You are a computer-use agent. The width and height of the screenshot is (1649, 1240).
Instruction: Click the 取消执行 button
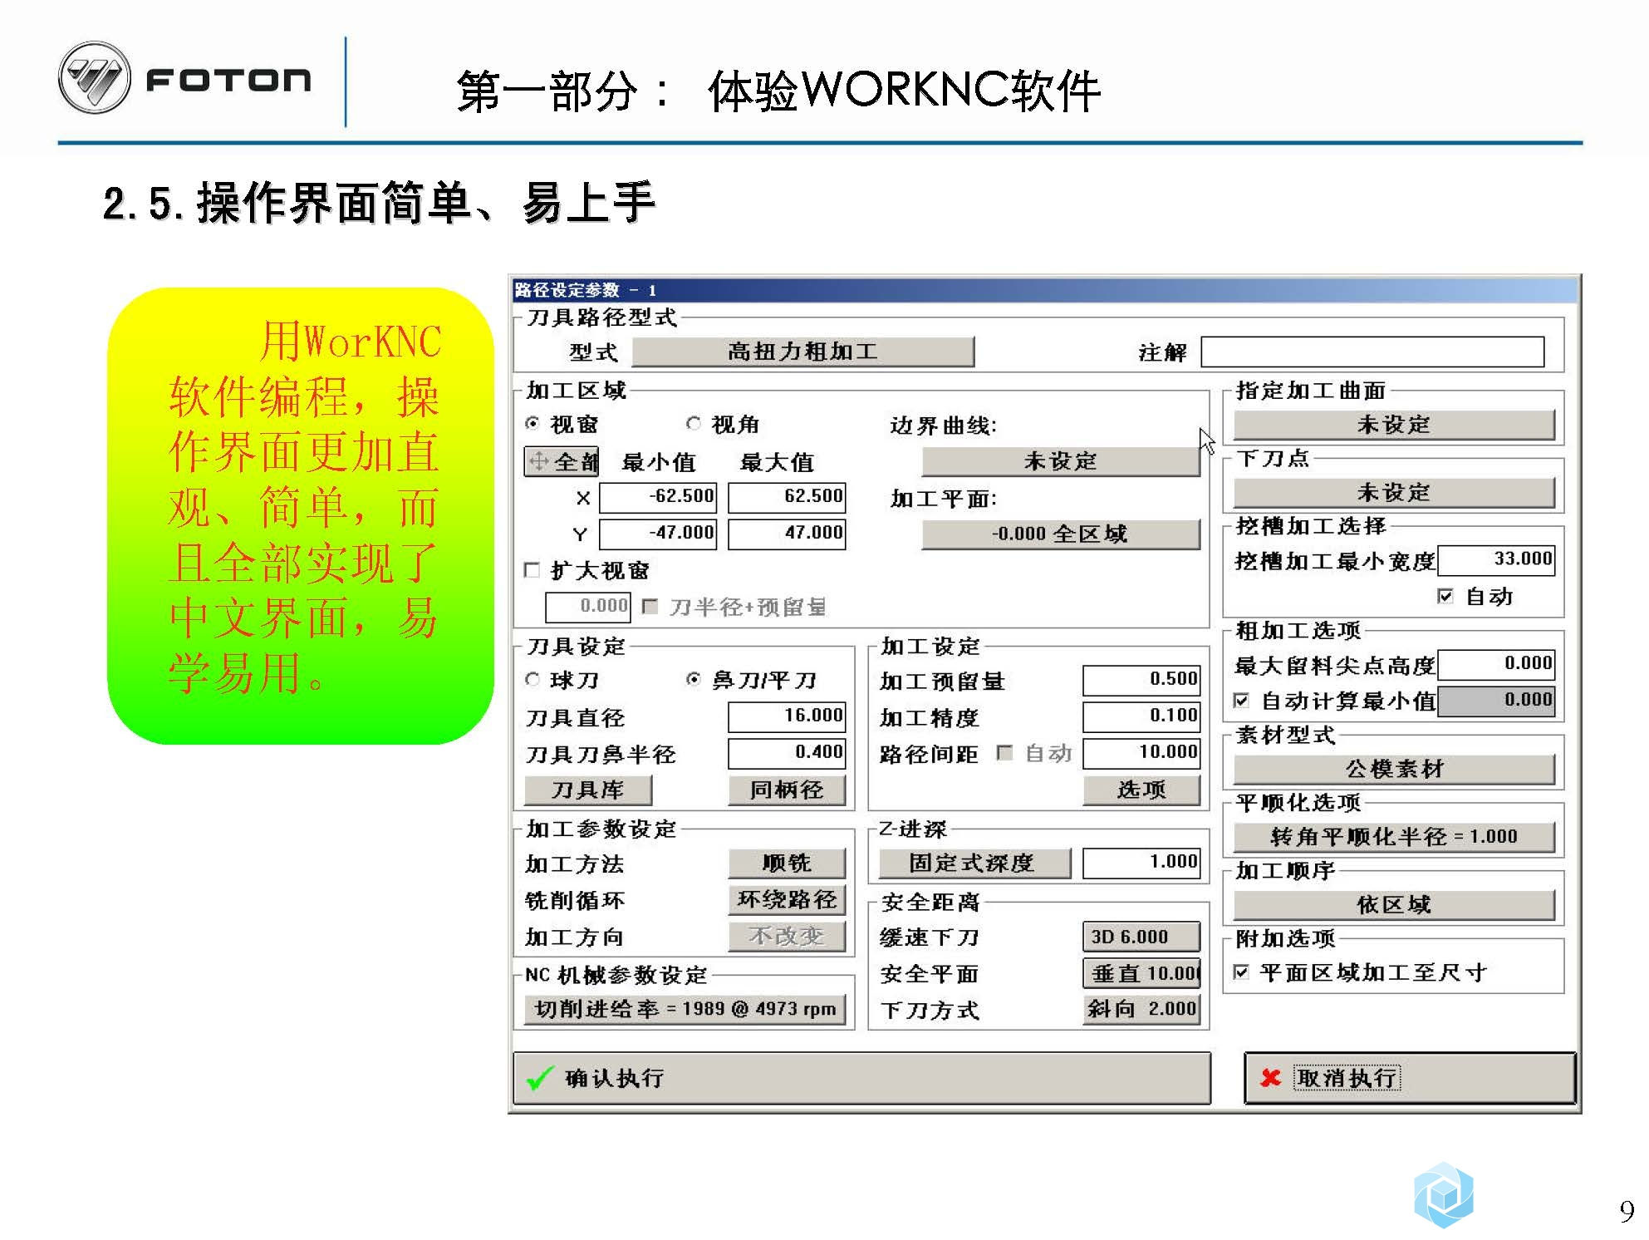tap(1410, 1078)
